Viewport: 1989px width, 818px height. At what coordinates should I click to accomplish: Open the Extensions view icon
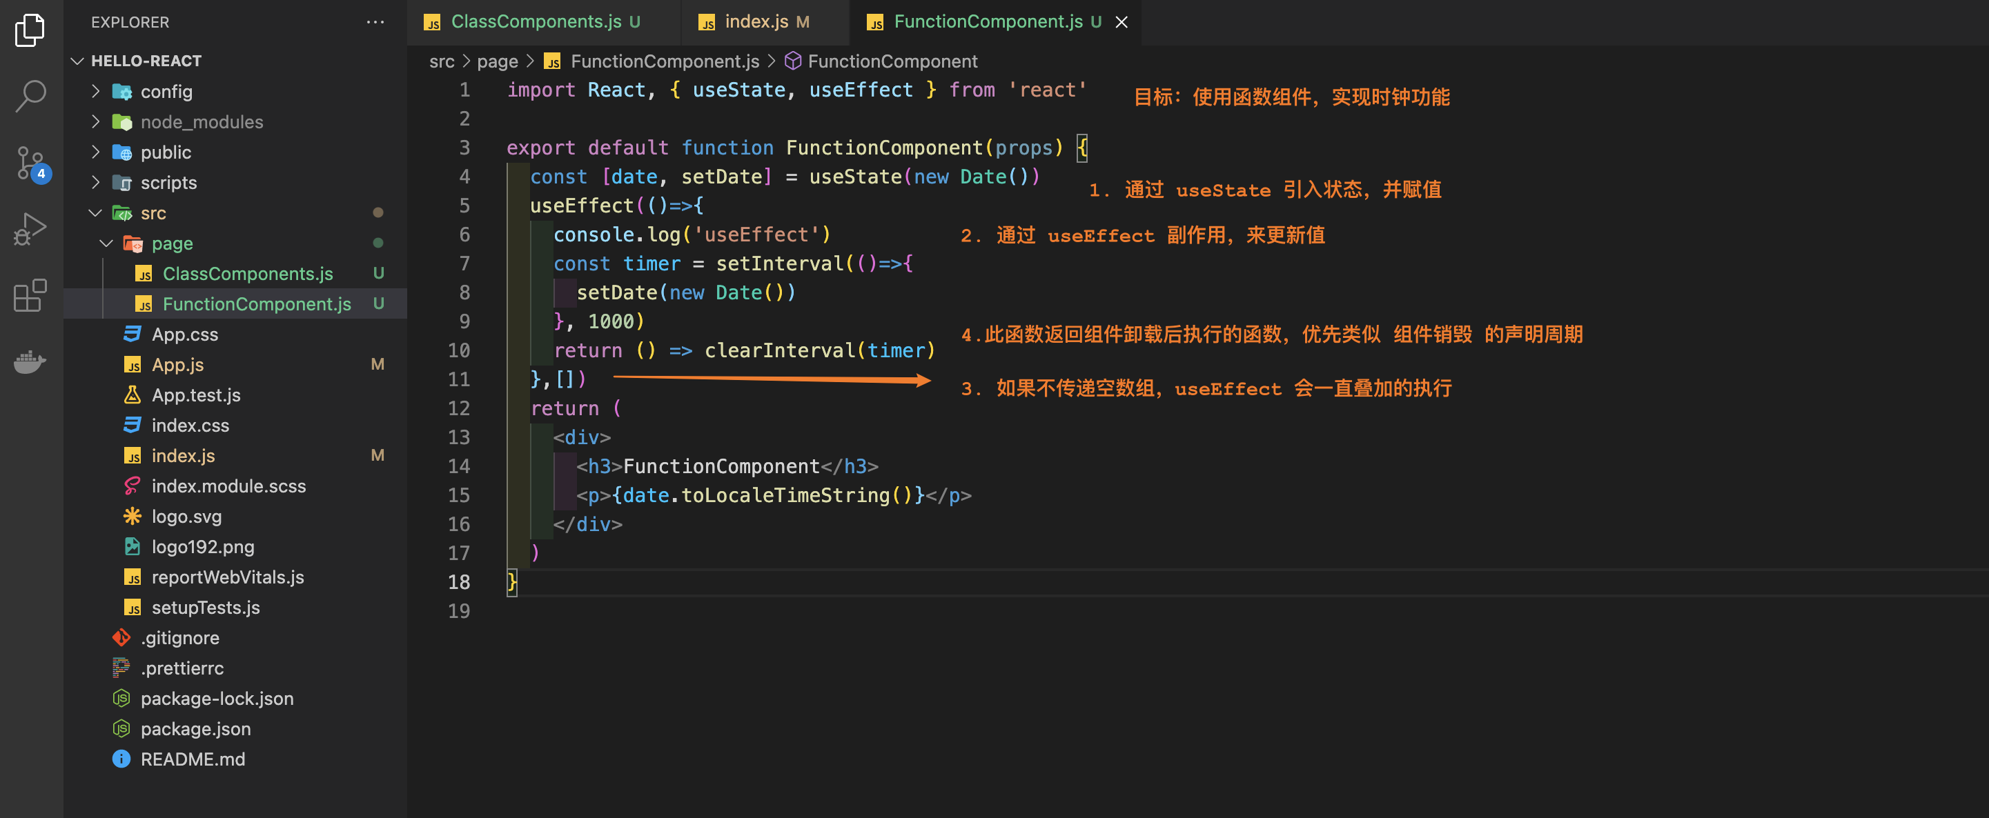point(30,296)
